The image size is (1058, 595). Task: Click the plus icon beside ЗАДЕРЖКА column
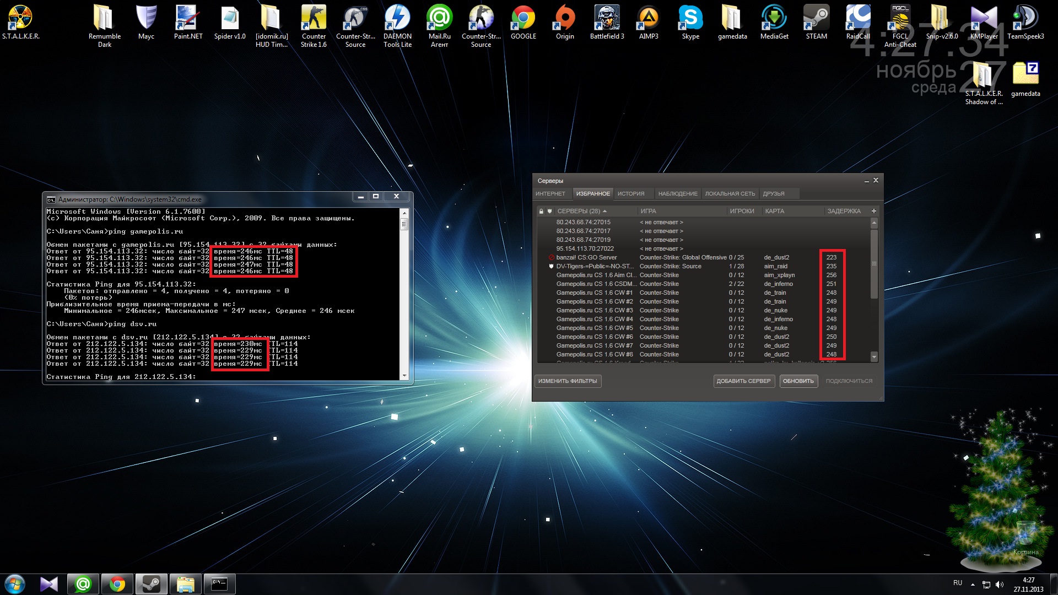874,211
